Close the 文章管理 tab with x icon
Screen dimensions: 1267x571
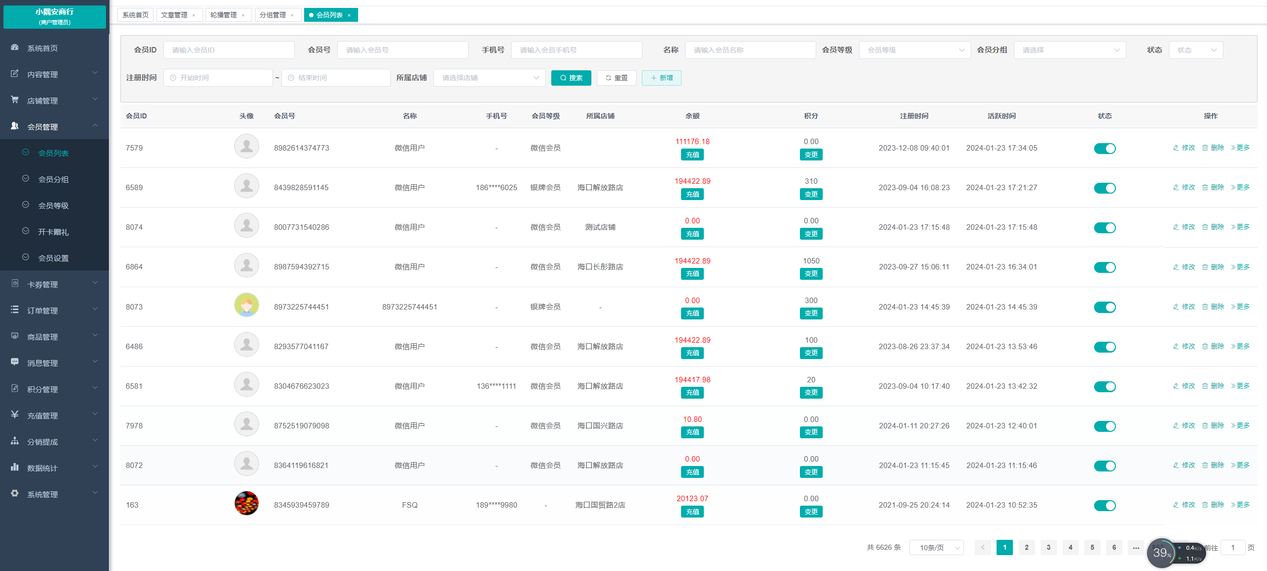(194, 15)
